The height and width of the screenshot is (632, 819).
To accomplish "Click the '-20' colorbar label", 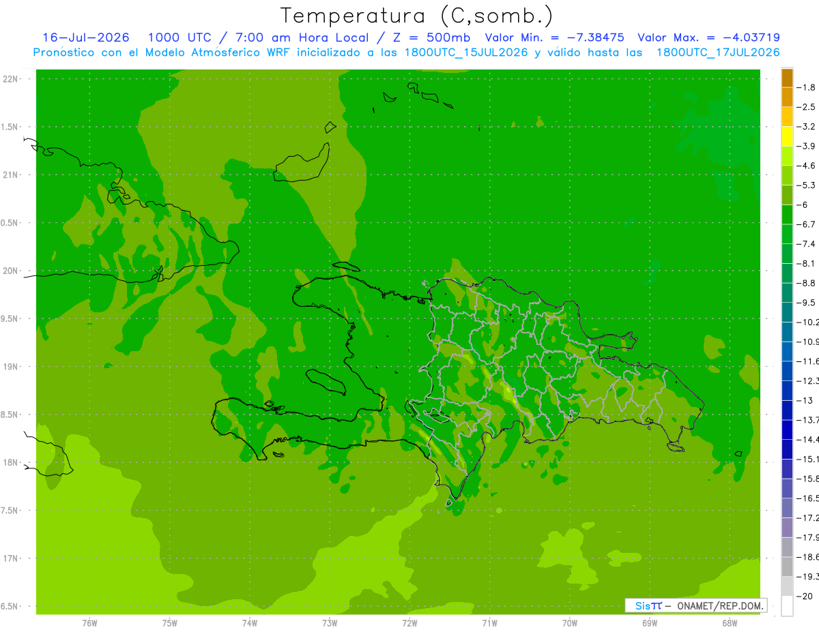I will [x=804, y=597].
